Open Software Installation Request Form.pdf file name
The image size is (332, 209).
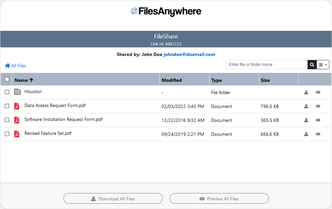[x=63, y=119]
